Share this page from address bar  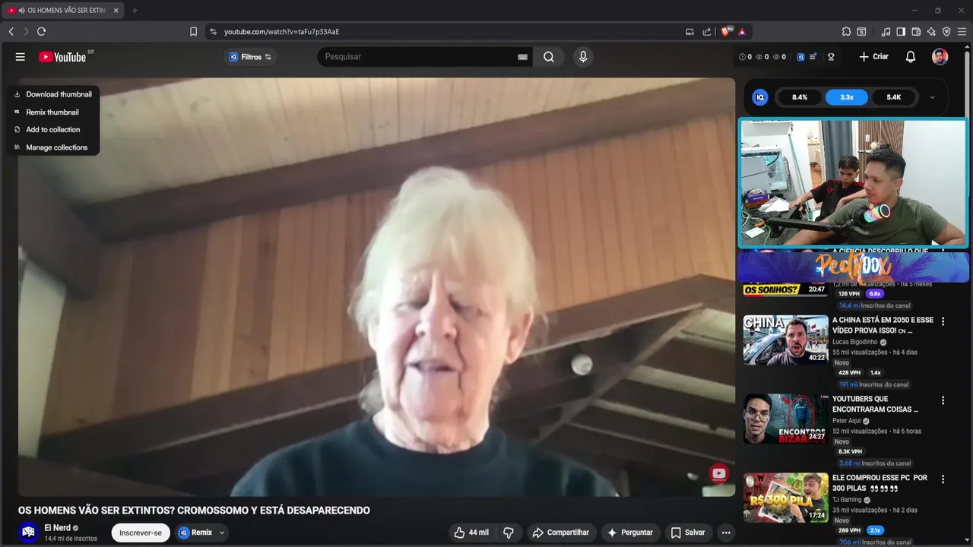[x=707, y=32]
